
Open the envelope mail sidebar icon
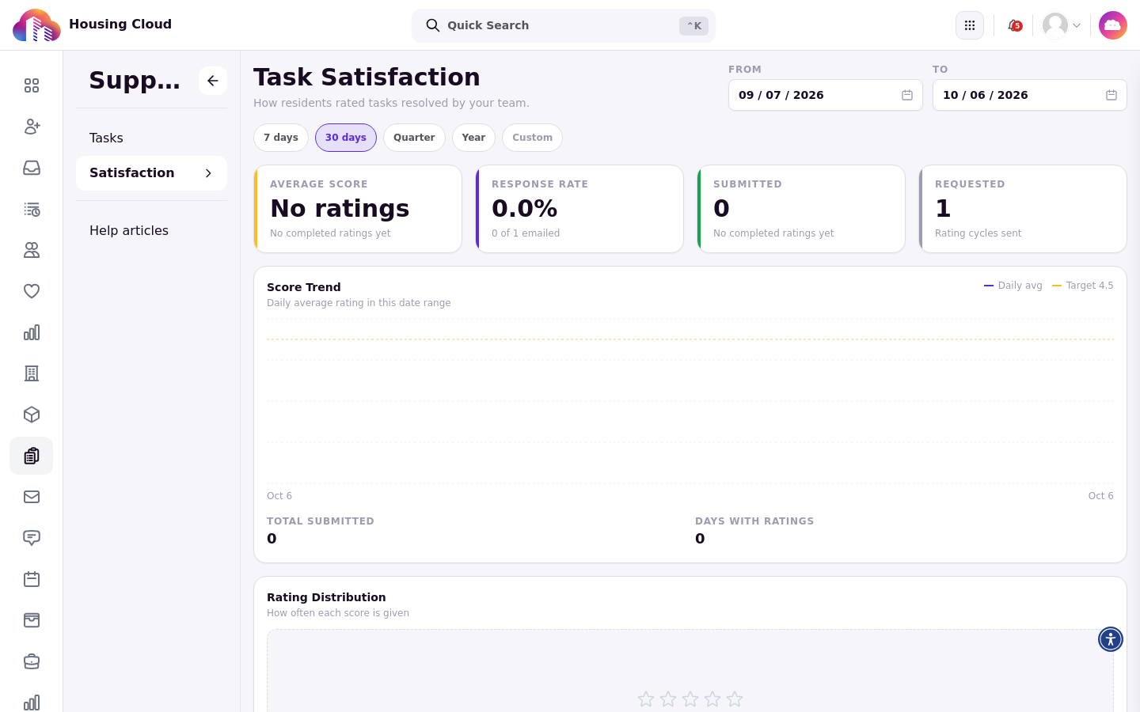click(x=32, y=497)
